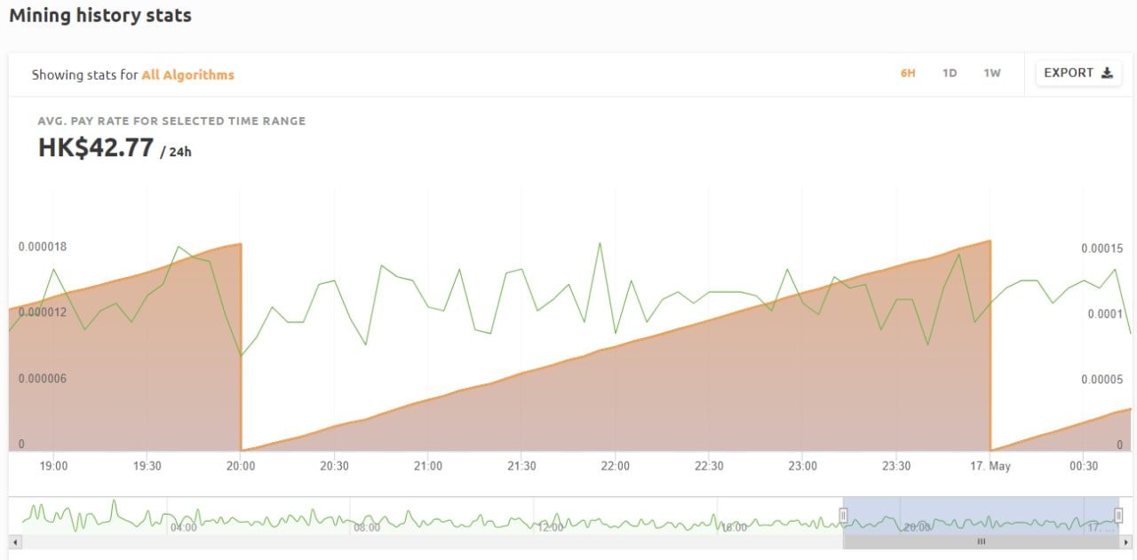The width and height of the screenshot is (1137, 560).
Task: Click the highlighted selection in the navigator
Action: [981, 516]
